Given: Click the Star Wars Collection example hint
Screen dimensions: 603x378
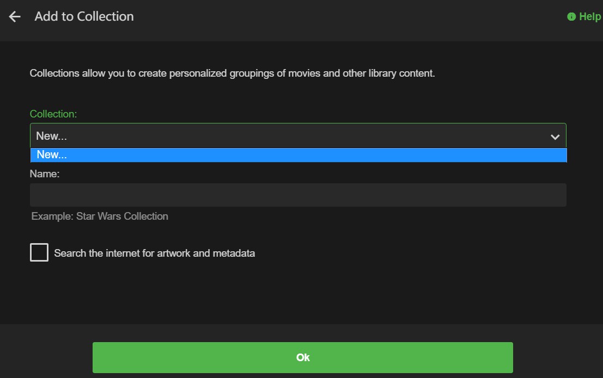Looking at the screenshot, I should tap(100, 216).
